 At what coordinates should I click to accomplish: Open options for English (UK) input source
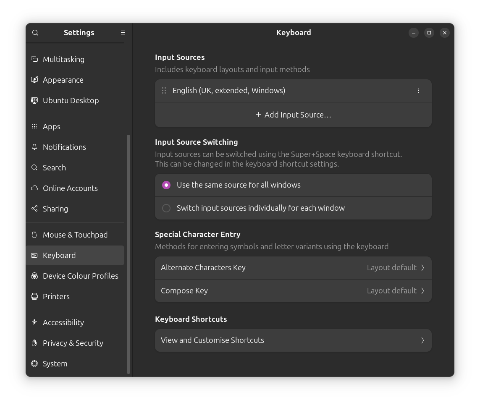click(418, 91)
